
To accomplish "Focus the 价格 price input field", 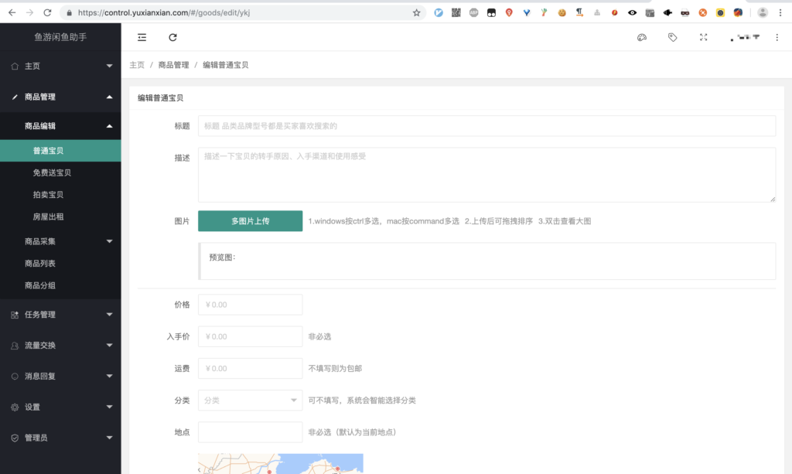I will click(250, 305).
